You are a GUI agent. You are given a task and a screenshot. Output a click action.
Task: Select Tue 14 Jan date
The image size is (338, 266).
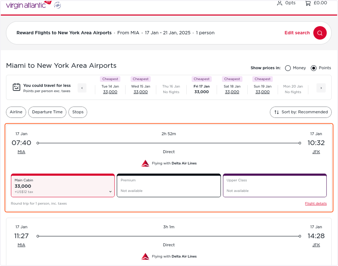[110, 89]
